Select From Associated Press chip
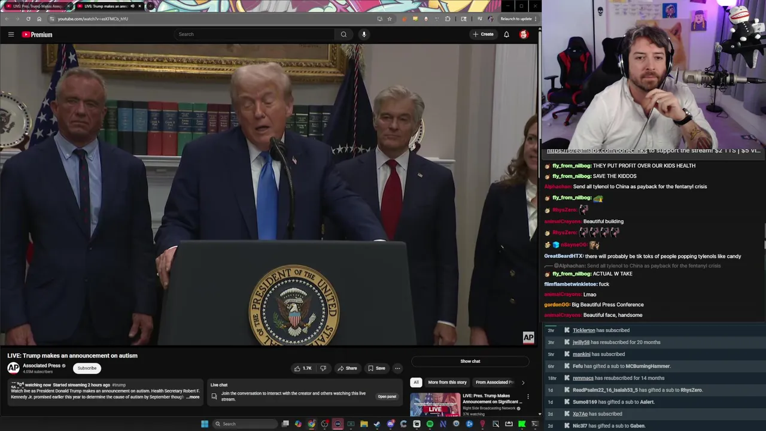The width and height of the screenshot is (766, 431). point(494,382)
